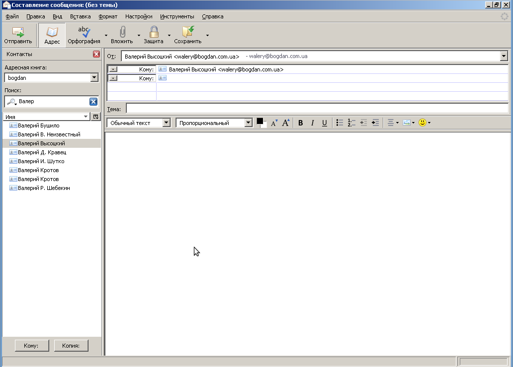Open the black text color swatch
This screenshot has width=513, height=367.
click(x=260, y=122)
